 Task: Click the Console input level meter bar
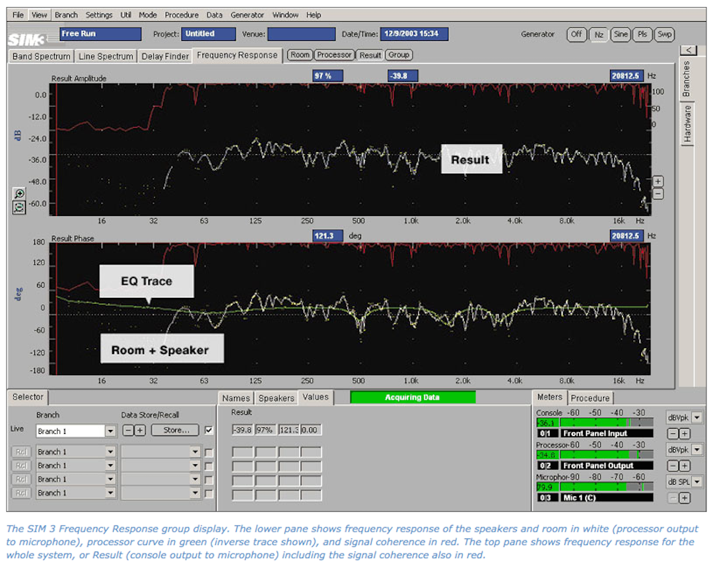pos(594,423)
